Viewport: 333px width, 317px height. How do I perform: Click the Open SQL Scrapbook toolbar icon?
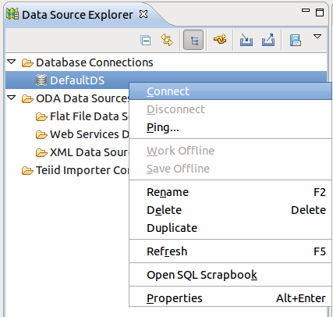click(x=296, y=40)
